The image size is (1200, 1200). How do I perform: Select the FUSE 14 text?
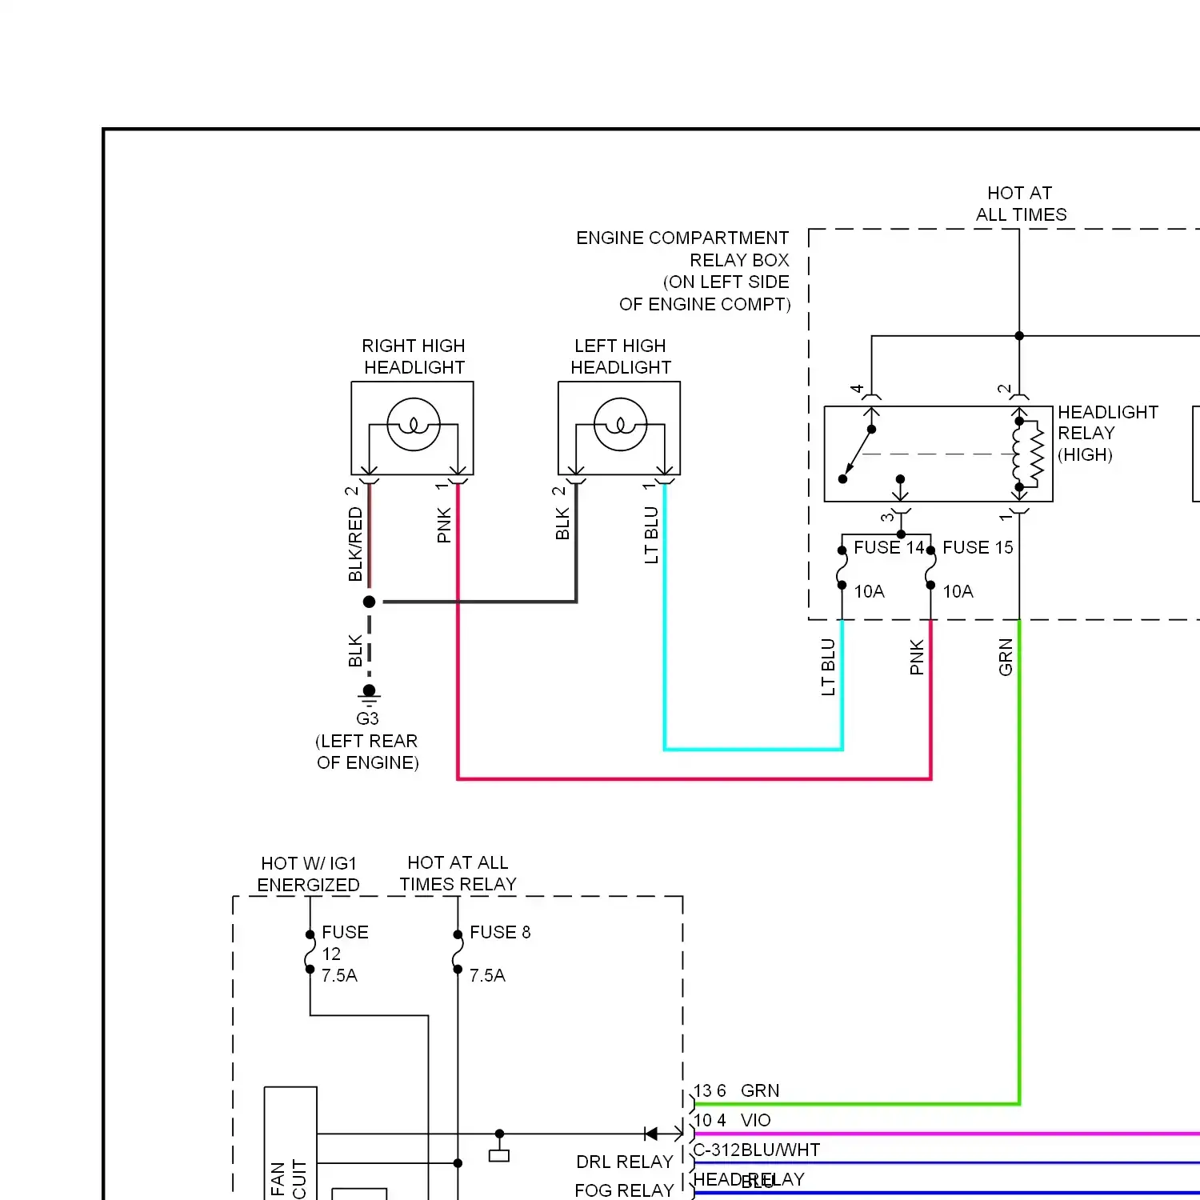889,547
